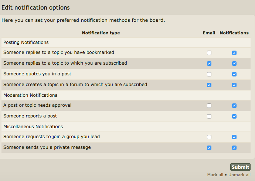Enable email for bookmarked topic replies

(x=209, y=53)
